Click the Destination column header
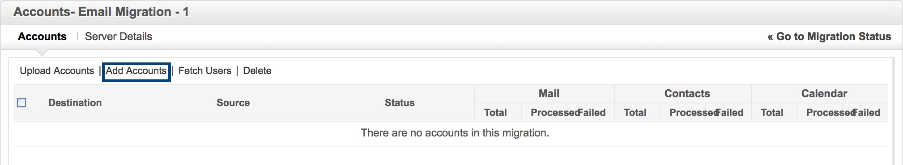This screenshot has height=165, width=903. point(75,103)
